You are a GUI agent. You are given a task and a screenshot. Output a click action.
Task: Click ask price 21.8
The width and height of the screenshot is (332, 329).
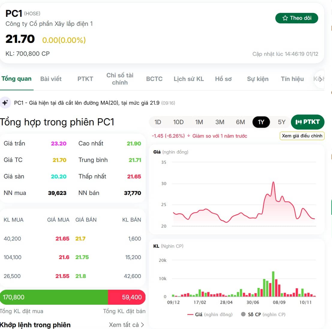click(81, 276)
